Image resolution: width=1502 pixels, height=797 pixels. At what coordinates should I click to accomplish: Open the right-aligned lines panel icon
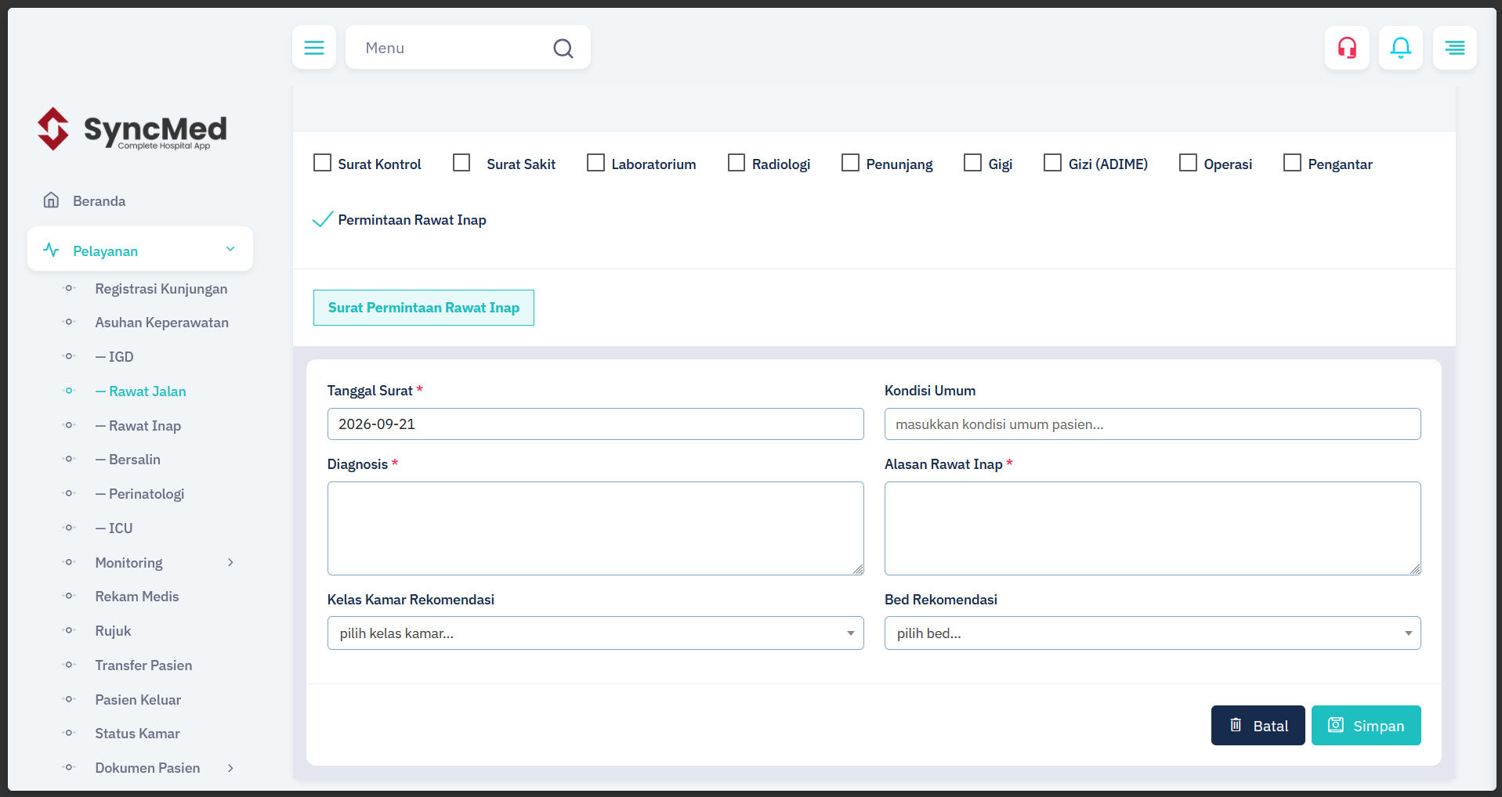(1455, 48)
